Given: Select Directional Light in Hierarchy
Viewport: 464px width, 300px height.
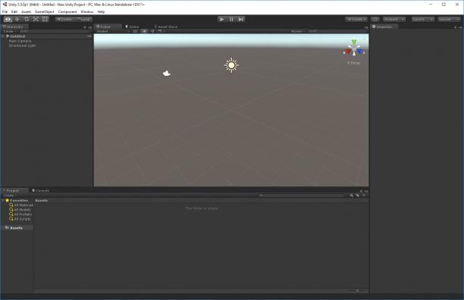Looking at the screenshot, I should click(22, 45).
